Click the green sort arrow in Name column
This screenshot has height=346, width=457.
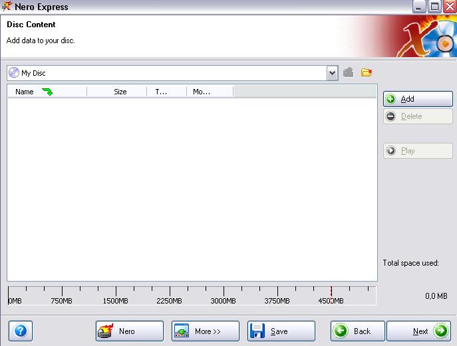click(47, 92)
